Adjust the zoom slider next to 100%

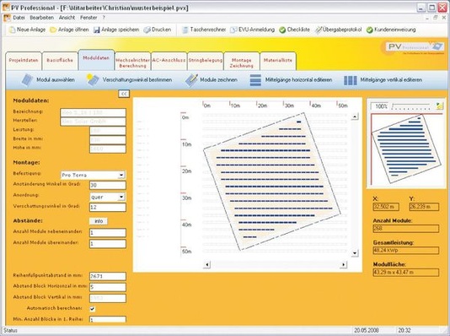(411, 106)
